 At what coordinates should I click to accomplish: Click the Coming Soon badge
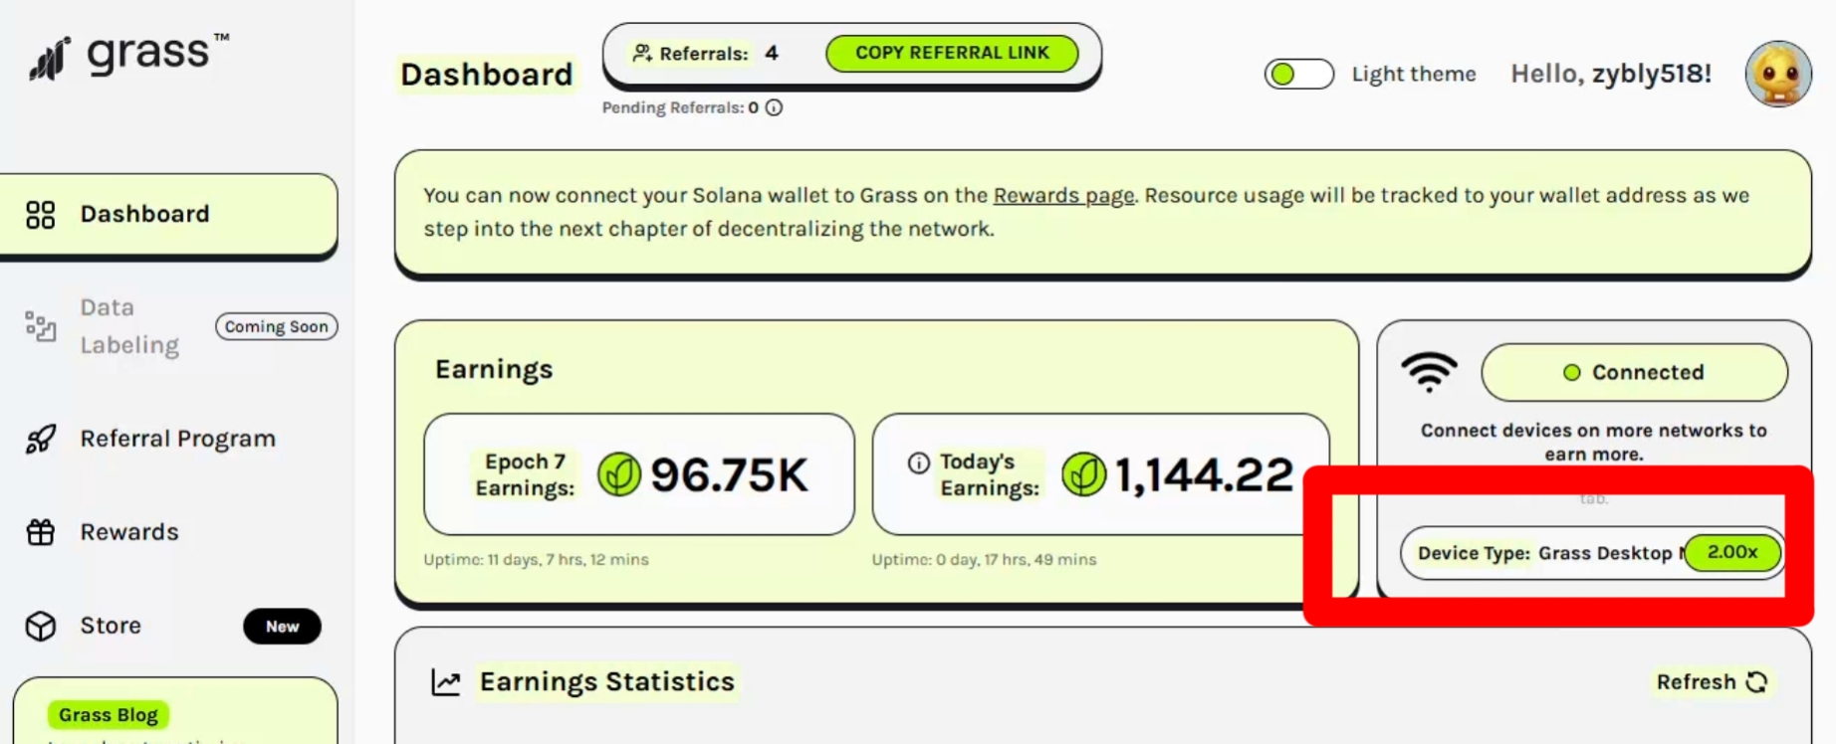(x=276, y=326)
